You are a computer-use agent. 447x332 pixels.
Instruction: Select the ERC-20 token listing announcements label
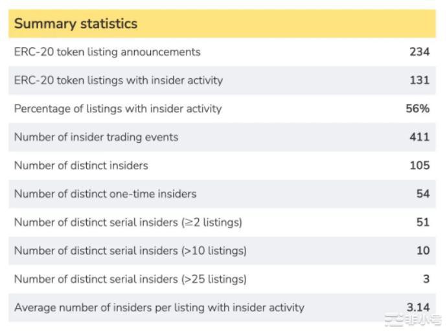[108, 52]
